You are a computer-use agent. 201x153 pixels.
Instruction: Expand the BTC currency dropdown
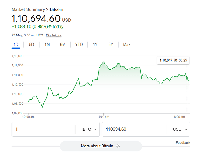[x=90, y=129]
